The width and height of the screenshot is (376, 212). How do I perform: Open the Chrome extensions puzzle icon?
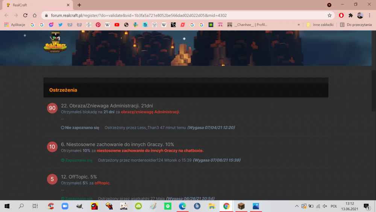click(351, 15)
